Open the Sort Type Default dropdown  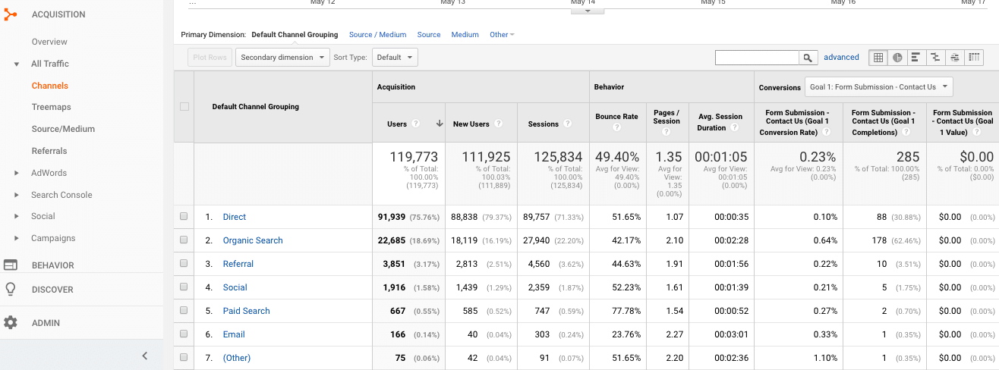pyautogui.click(x=395, y=58)
